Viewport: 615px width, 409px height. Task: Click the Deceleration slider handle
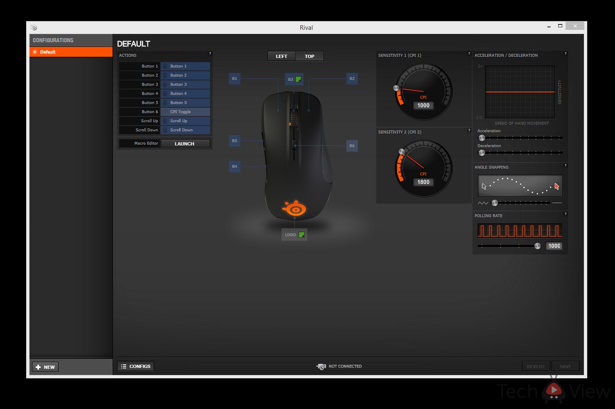click(482, 153)
